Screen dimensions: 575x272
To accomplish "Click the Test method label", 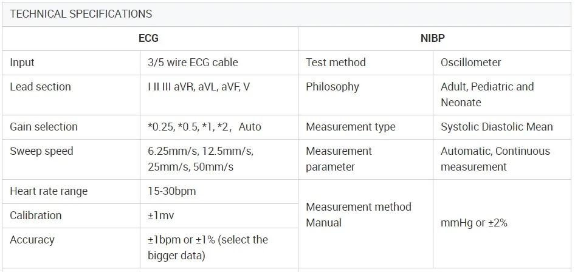I will 336,63.
